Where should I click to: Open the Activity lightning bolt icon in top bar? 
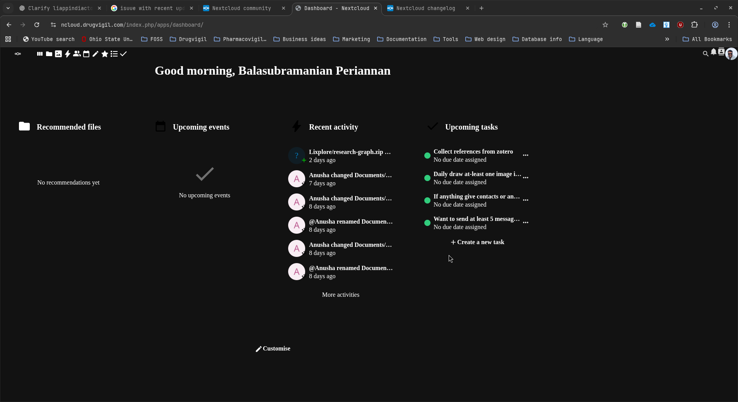68,54
